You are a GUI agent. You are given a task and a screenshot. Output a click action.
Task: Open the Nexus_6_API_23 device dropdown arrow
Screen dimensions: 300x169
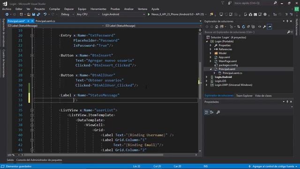click(206, 15)
